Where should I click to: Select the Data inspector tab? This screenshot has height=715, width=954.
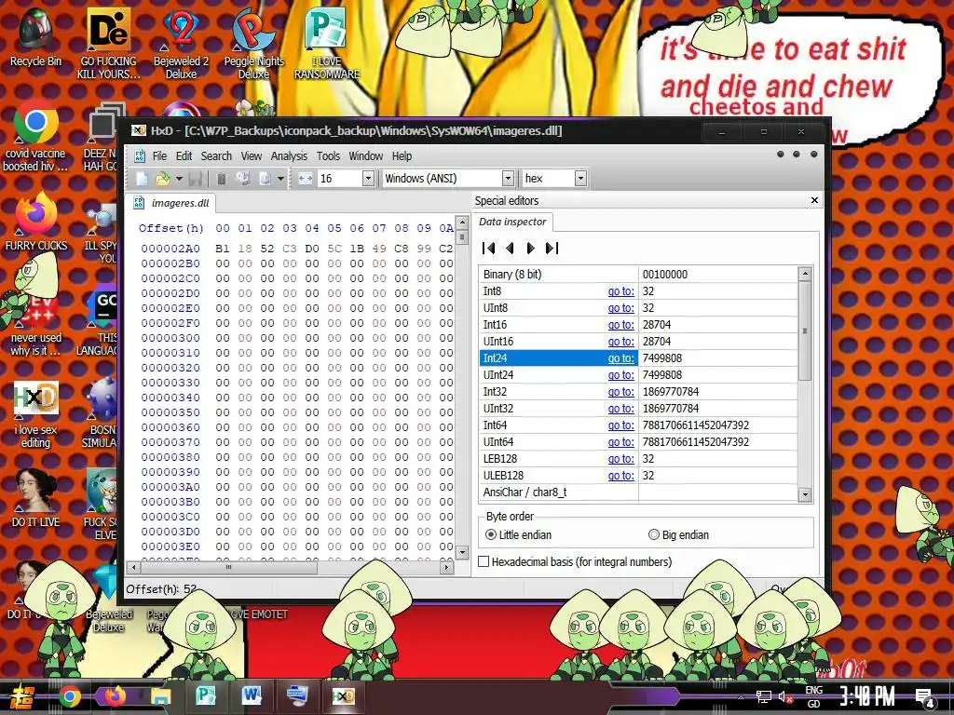(512, 222)
